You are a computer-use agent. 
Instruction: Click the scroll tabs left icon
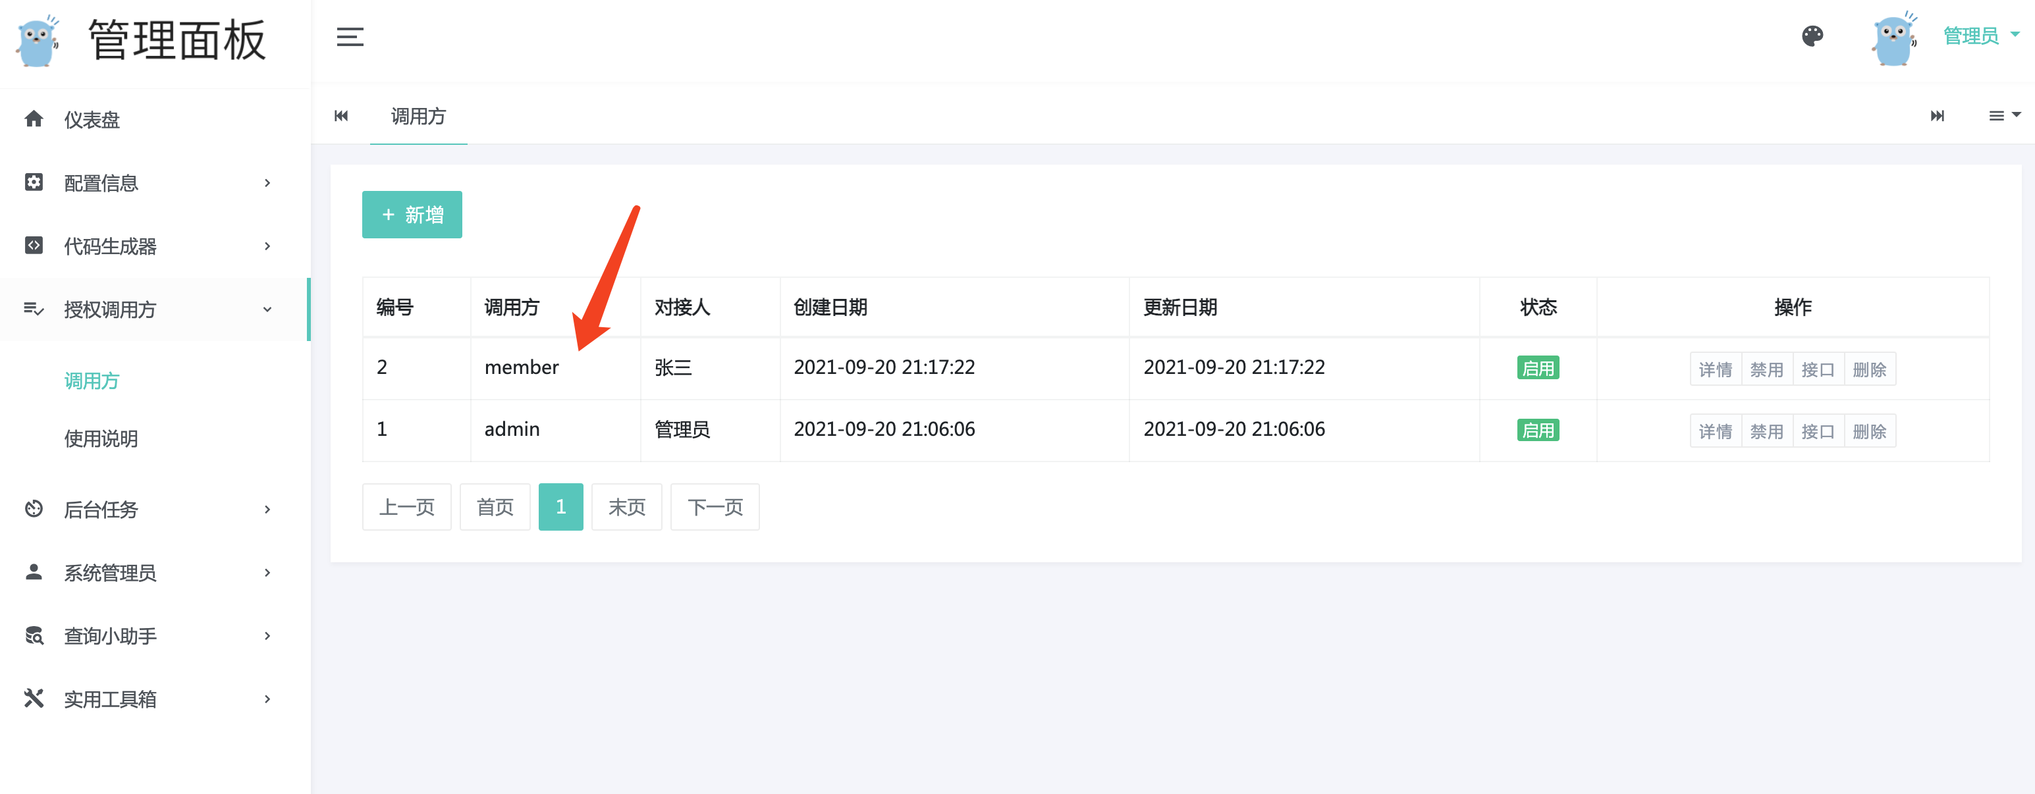pos(341,116)
